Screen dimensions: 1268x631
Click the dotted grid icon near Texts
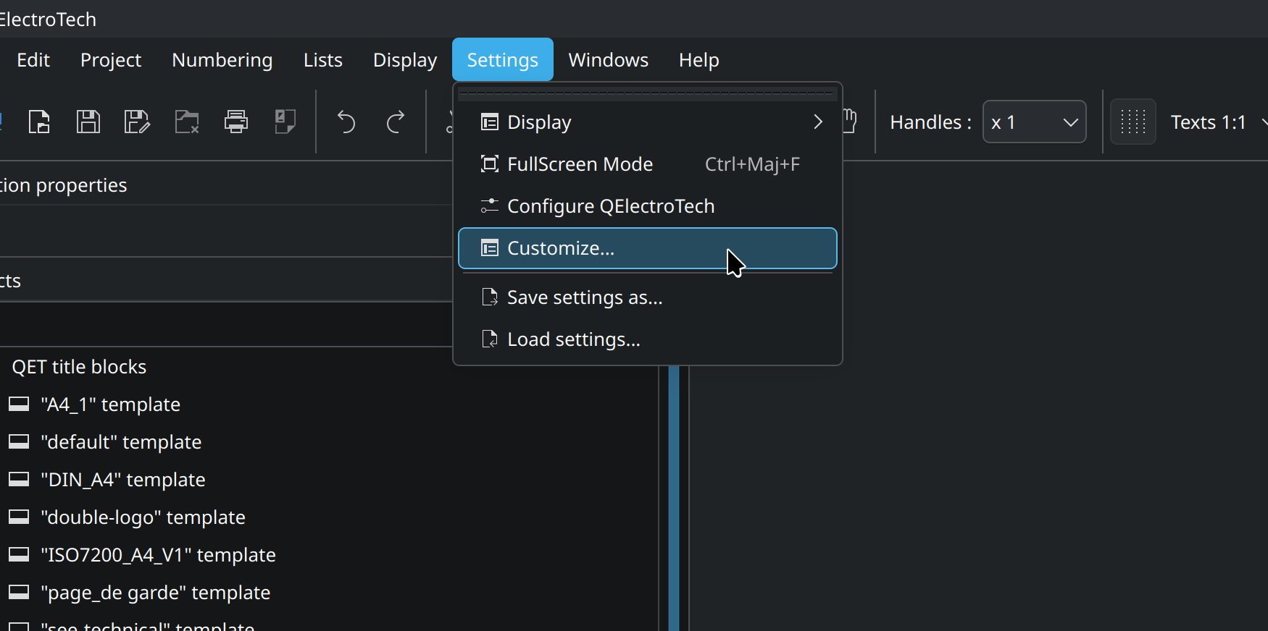pyautogui.click(x=1133, y=122)
